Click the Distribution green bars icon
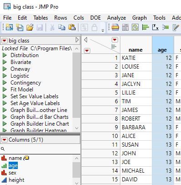This screenshot has width=181, height=185. coord(145,27)
